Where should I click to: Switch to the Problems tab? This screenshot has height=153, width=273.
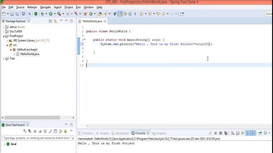pos(86,133)
